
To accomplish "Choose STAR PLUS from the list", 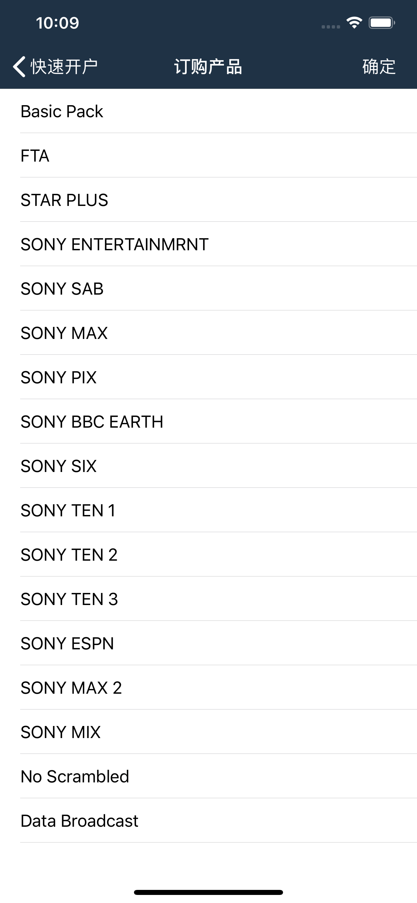I will (208, 200).
